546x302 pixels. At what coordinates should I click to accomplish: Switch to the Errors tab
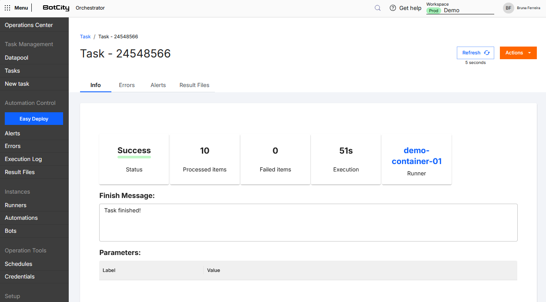click(x=127, y=85)
